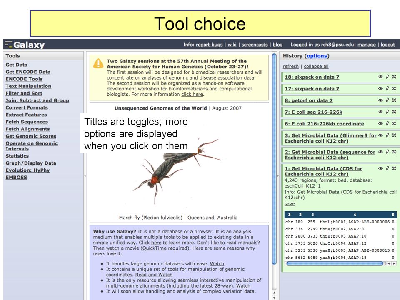Delete 17: sixpack on data 7 with X icon
This screenshot has width=400, height=300.
pos(394,88)
